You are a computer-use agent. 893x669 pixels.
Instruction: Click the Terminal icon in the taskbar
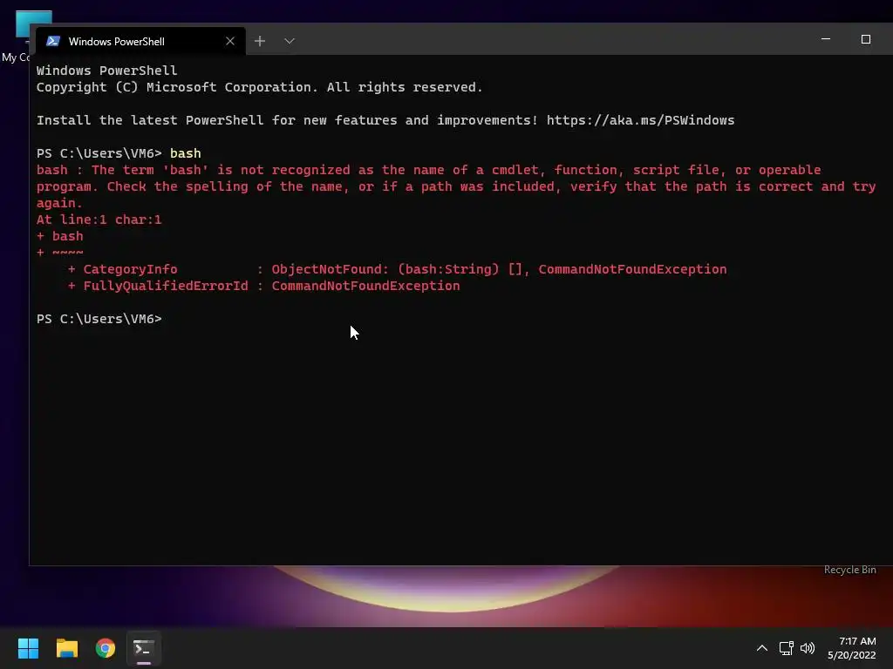(x=144, y=648)
